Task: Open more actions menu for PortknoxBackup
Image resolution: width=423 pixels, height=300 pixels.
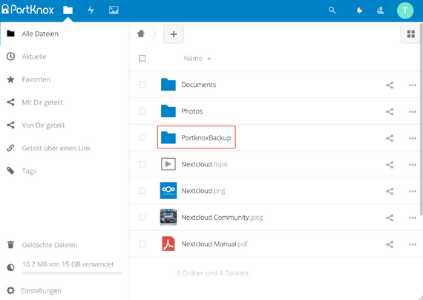Action: pos(412,139)
